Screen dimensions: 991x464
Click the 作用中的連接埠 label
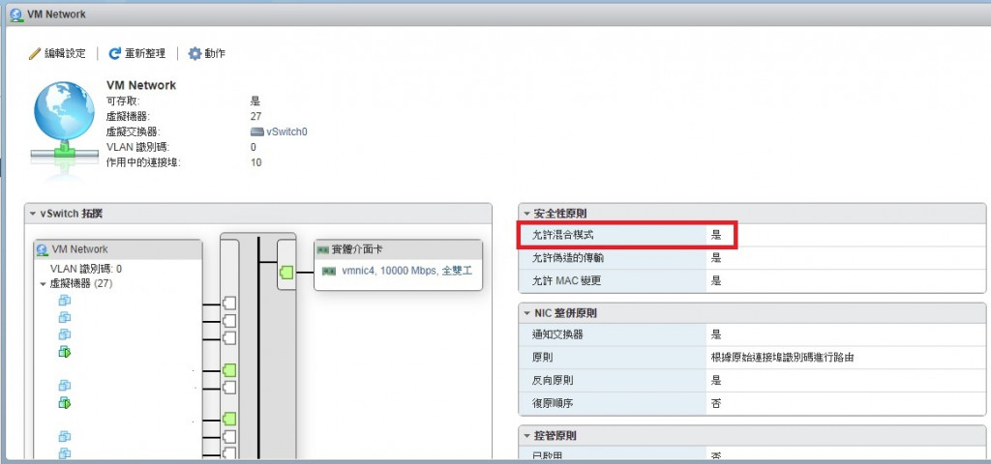tap(143, 162)
